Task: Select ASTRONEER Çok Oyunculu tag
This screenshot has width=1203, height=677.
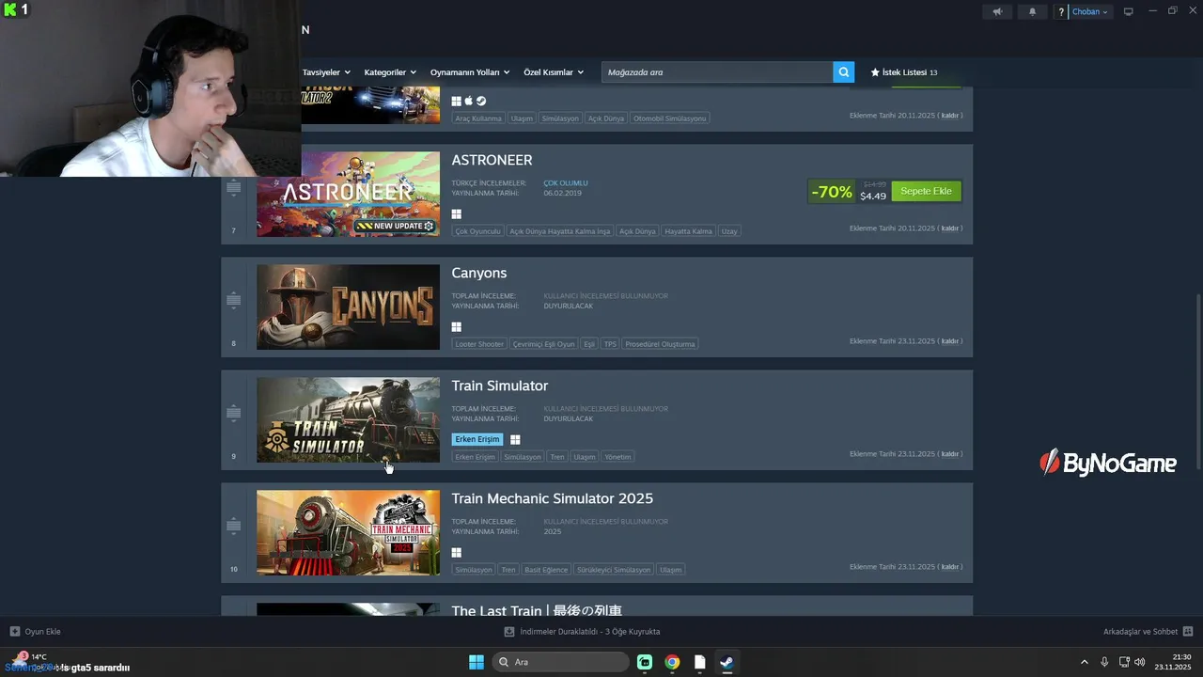Action: (x=478, y=231)
